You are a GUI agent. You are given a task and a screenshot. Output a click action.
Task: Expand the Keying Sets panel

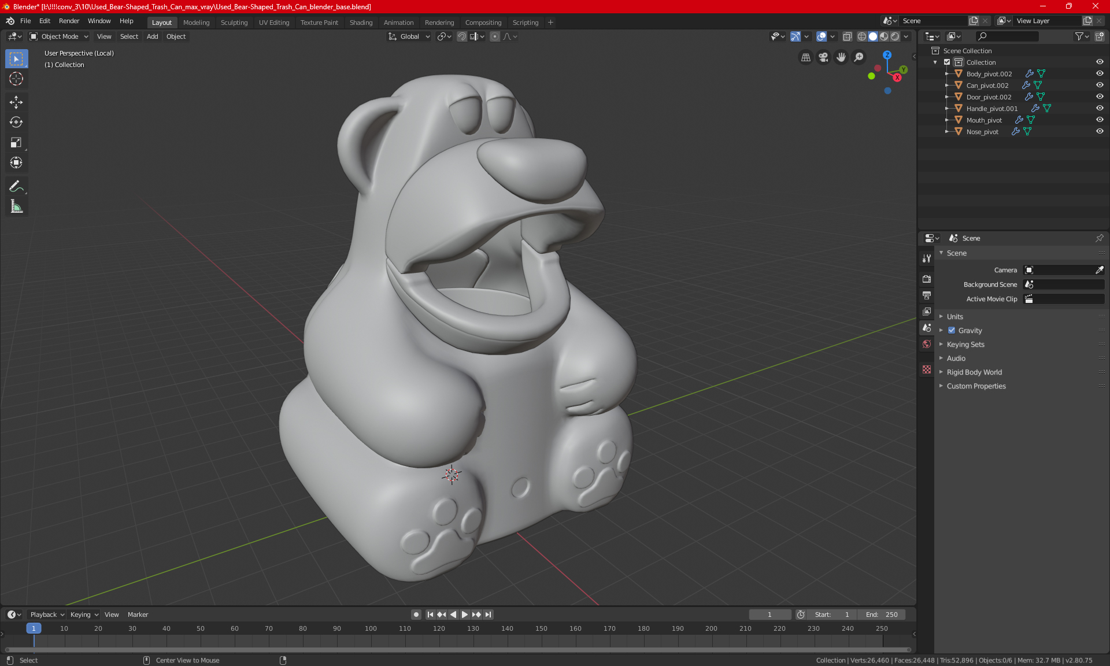click(965, 345)
